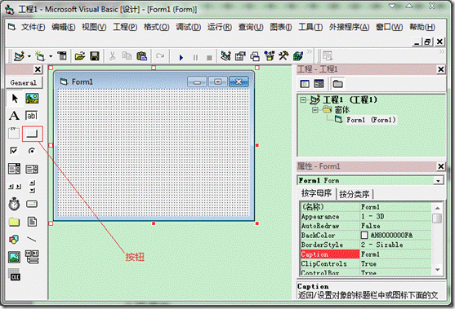Screen dimensions: 455x309
Task: Open the 工程(P) menu
Action: point(125,27)
